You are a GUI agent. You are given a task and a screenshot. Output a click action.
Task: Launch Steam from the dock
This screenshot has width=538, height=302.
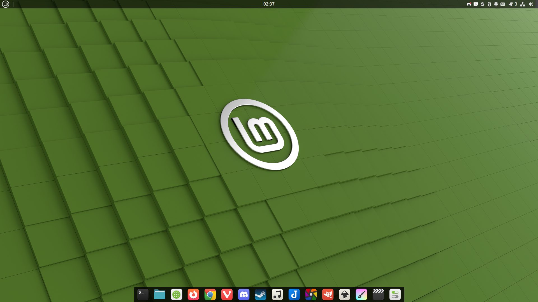pyautogui.click(x=260, y=294)
